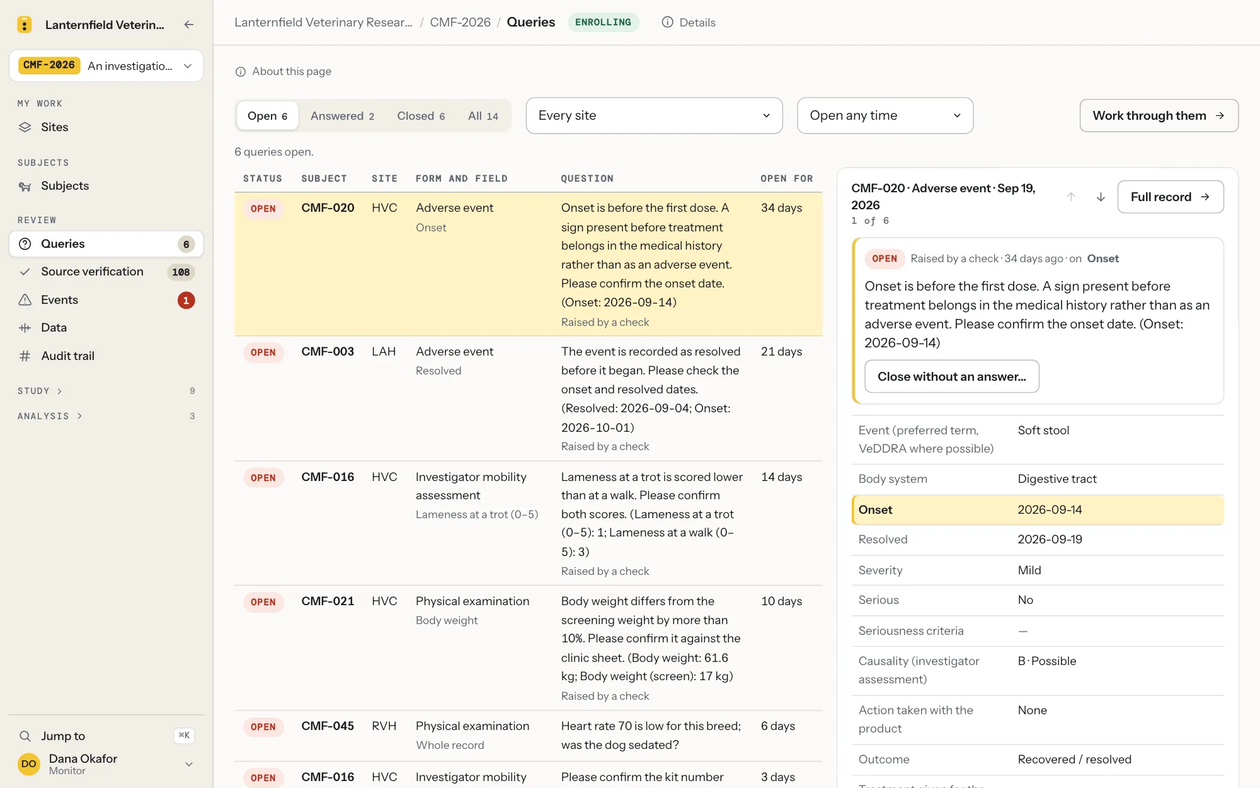Image resolution: width=1260 pixels, height=788 pixels.
Task: Open Lanternfield Veterinary Research breadcrumb
Action: [x=323, y=23]
